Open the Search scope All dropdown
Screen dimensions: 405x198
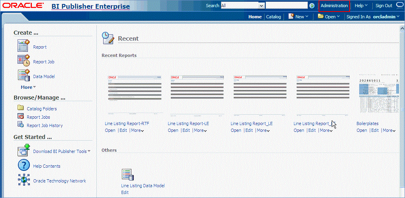[x=262, y=6]
